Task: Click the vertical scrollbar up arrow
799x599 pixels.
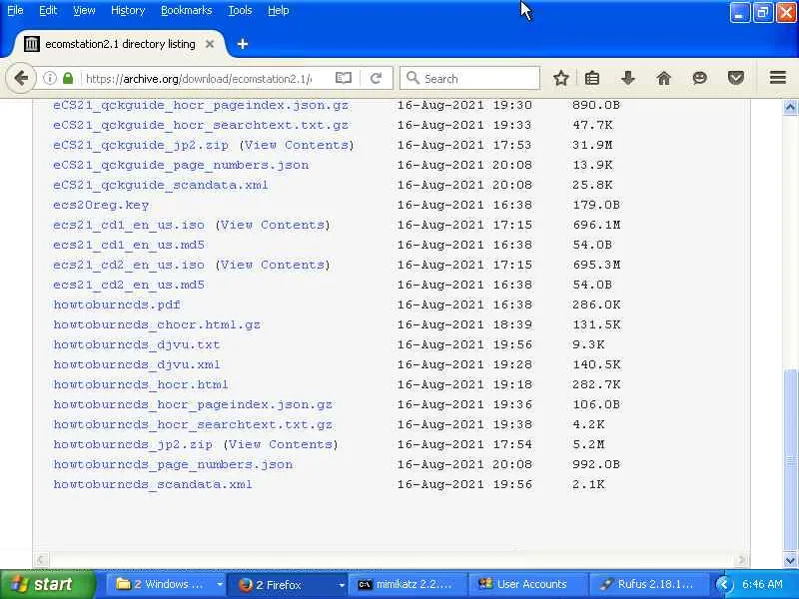Action: point(790,108)
